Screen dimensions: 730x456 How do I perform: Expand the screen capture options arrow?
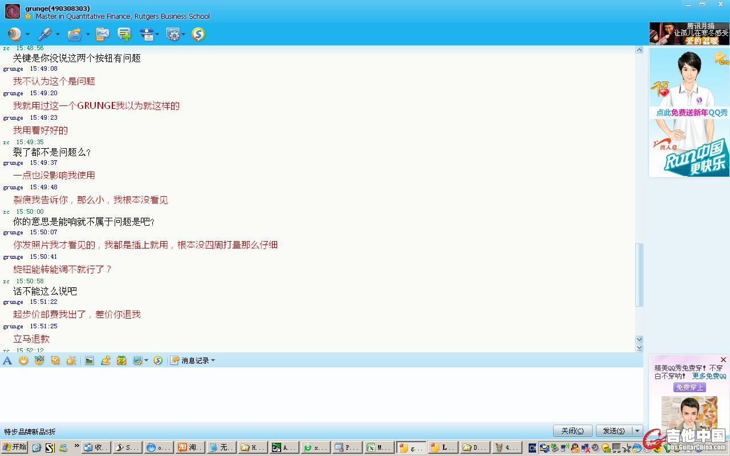tap(146, 360)
